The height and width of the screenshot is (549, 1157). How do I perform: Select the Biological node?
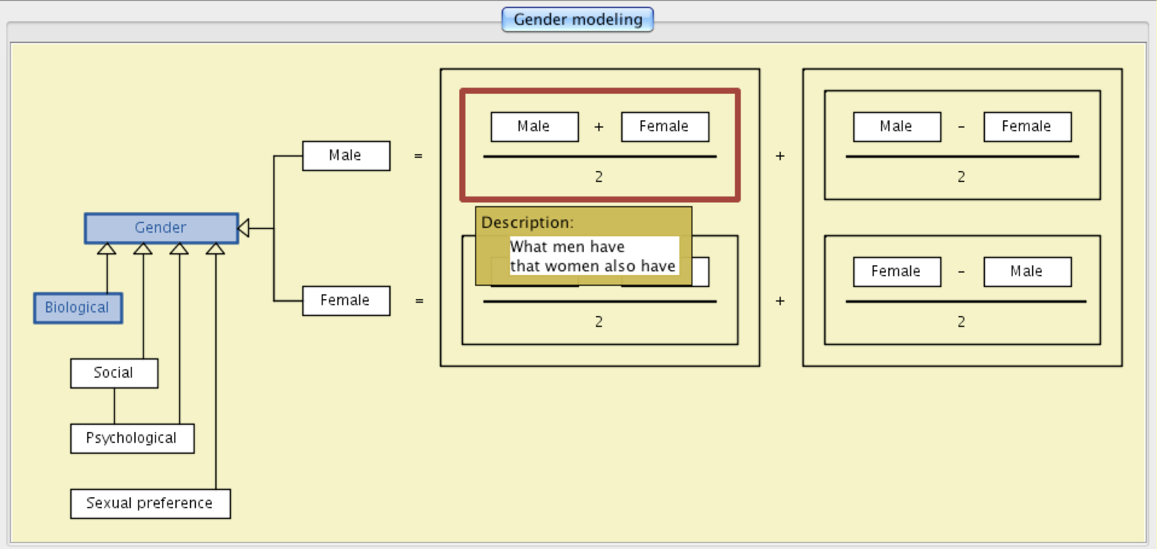(77, 308)
